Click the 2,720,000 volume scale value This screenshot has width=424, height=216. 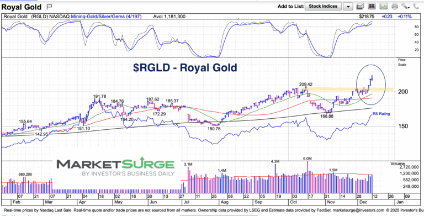[409, 167]
